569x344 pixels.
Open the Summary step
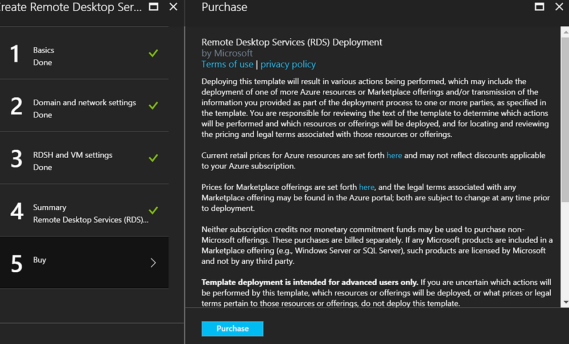[84, 210]
